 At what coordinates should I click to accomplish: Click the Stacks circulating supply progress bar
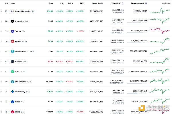pyautogui.click(x=135, y=33)
